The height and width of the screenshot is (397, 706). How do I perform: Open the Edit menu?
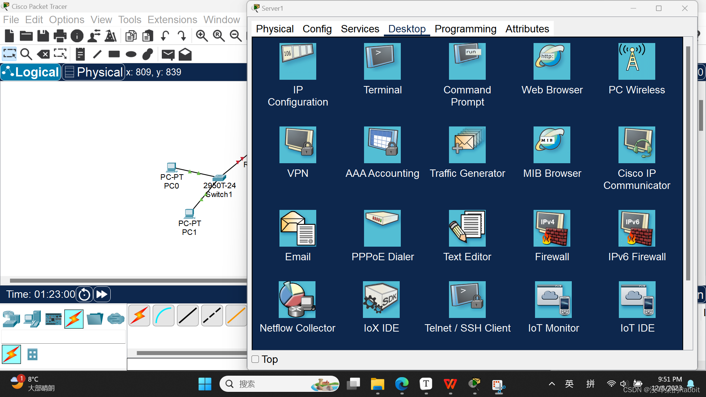34,19
